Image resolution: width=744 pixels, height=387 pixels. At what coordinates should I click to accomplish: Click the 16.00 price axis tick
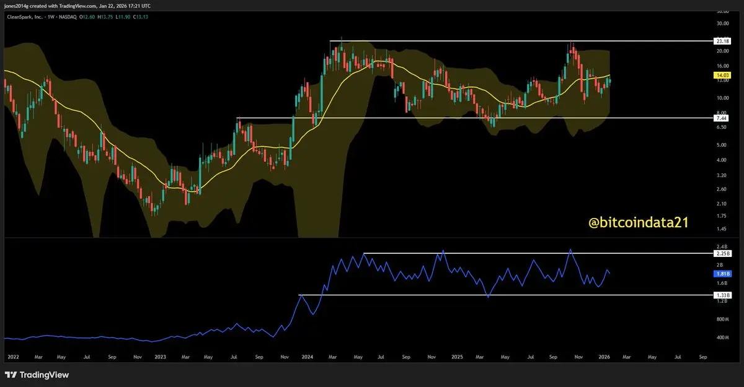click(x=722, y=64)
